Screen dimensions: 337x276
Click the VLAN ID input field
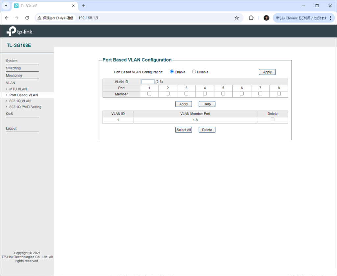tap(148, 82)
